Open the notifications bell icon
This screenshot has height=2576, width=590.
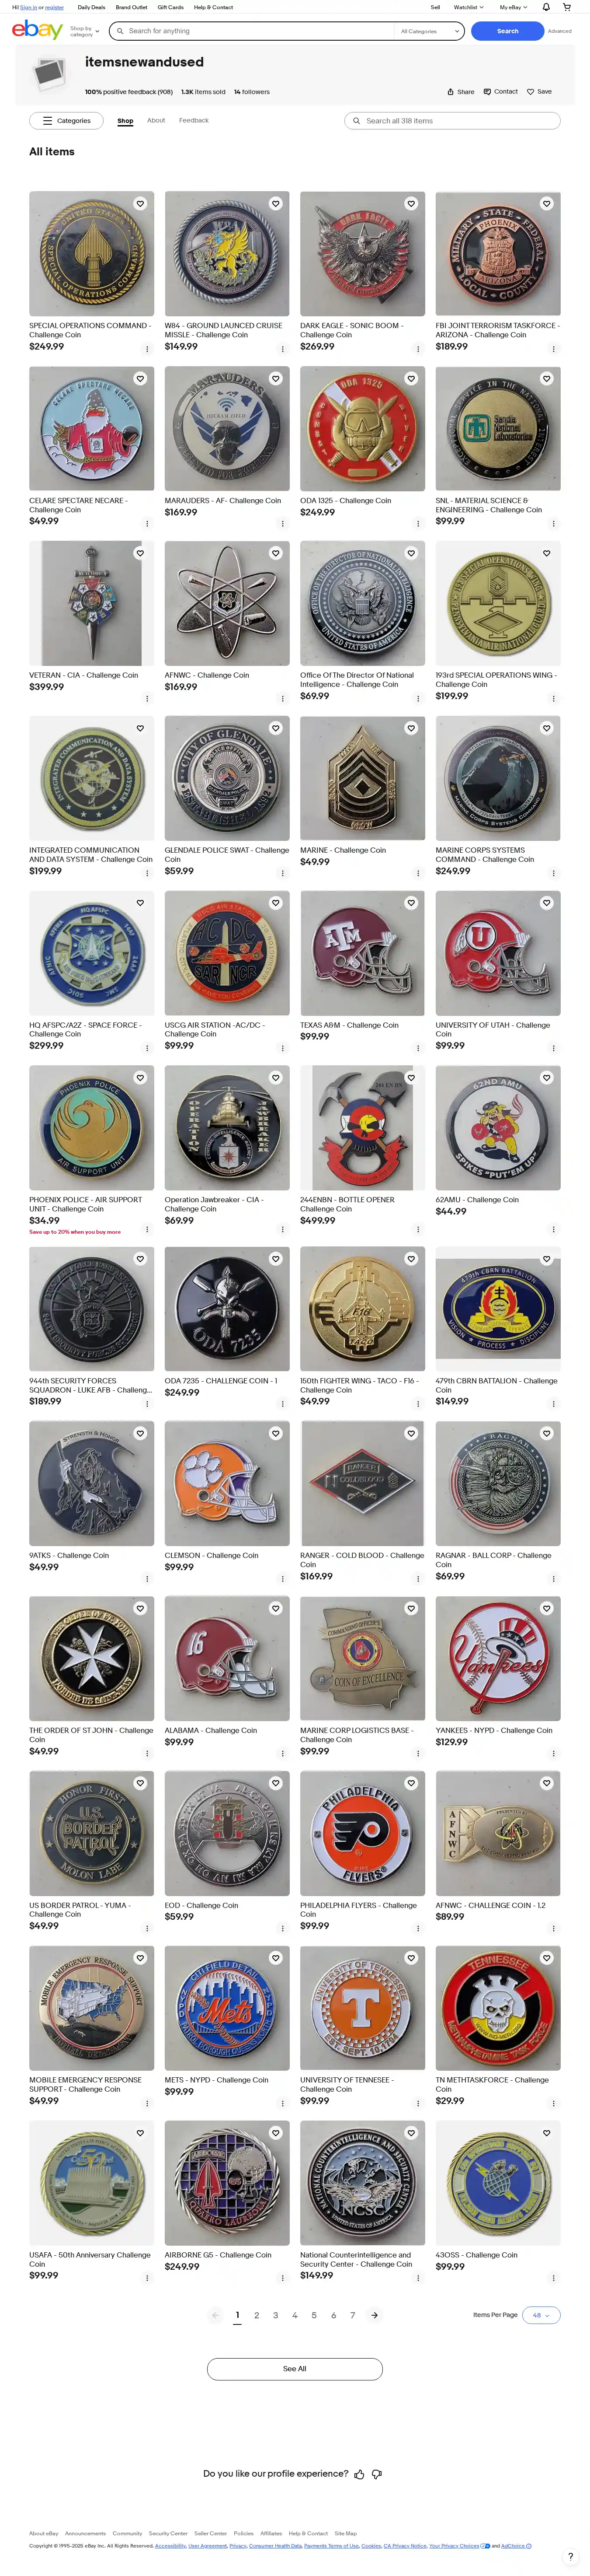(x=546, y=7)
